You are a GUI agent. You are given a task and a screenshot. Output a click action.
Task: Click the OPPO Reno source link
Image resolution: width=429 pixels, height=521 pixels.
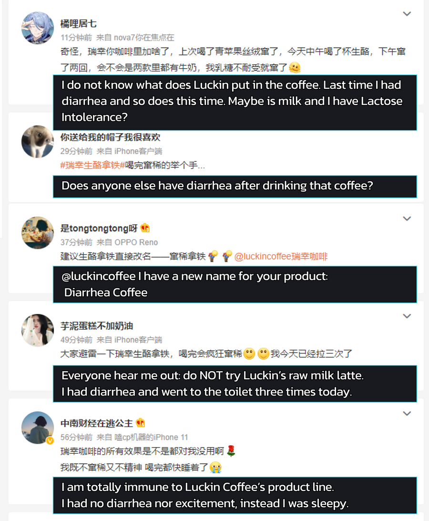[136, 242]
